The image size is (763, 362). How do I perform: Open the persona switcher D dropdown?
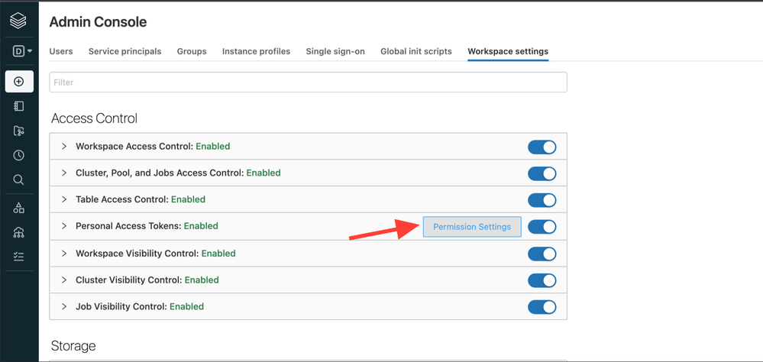click(x=22, y=51)
